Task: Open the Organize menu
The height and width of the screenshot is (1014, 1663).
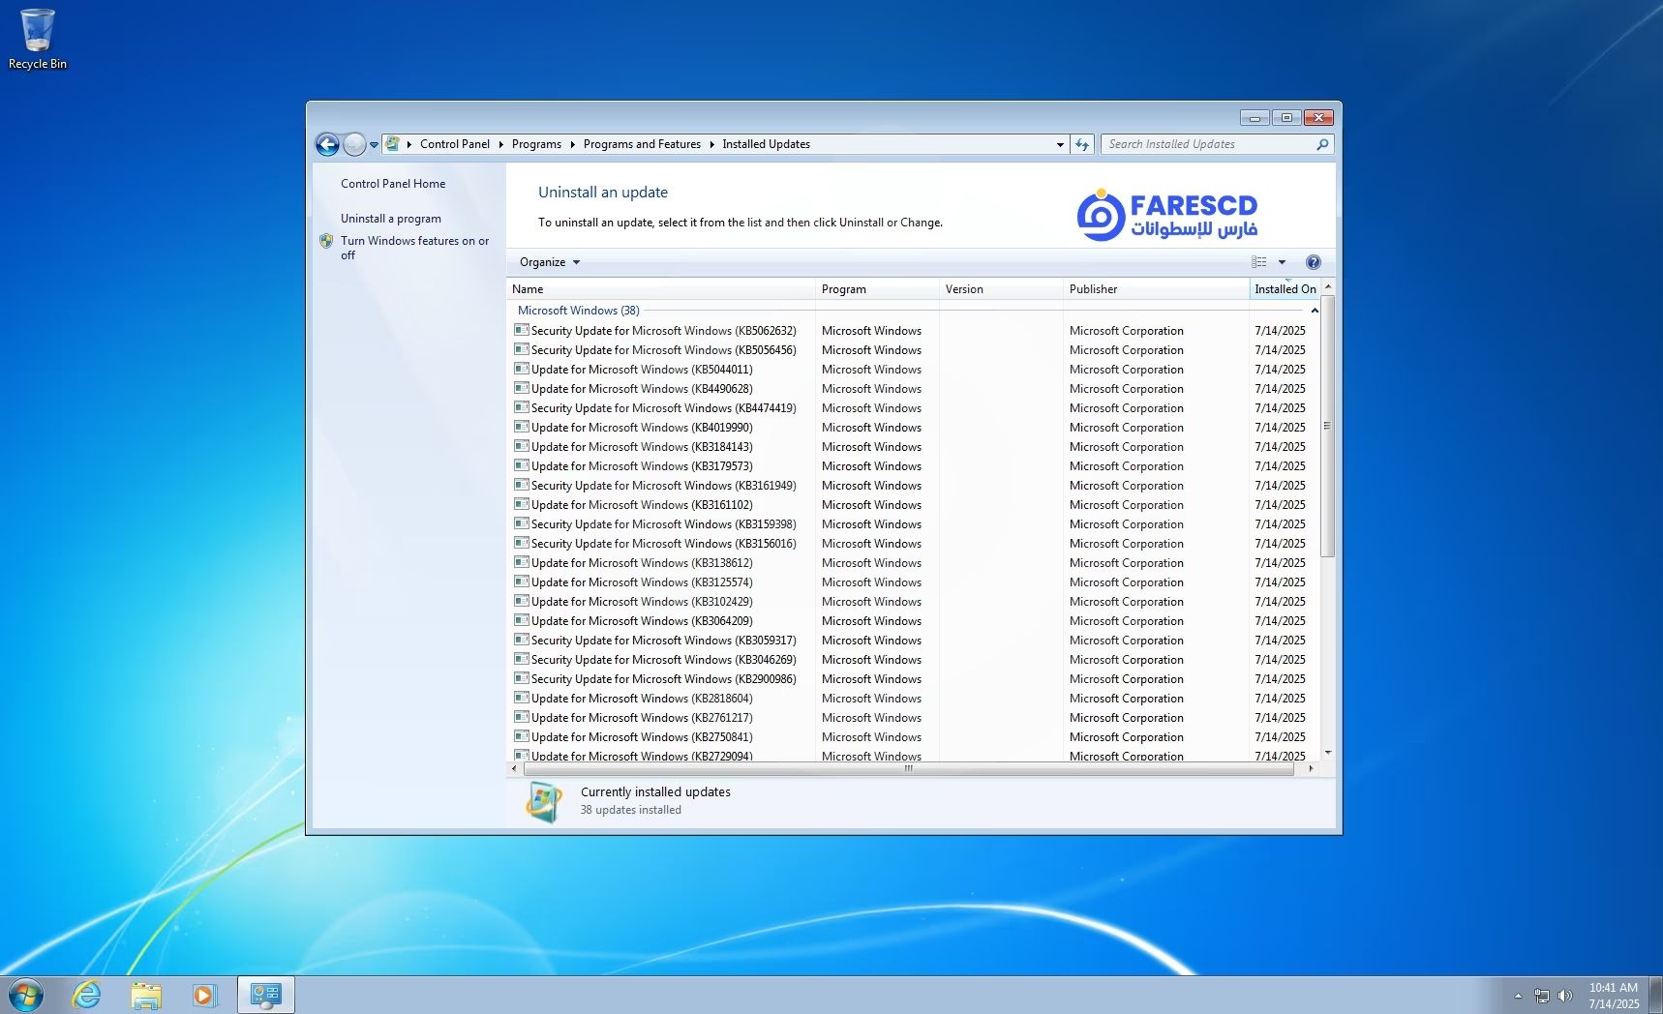Action: tap(549, 262)
